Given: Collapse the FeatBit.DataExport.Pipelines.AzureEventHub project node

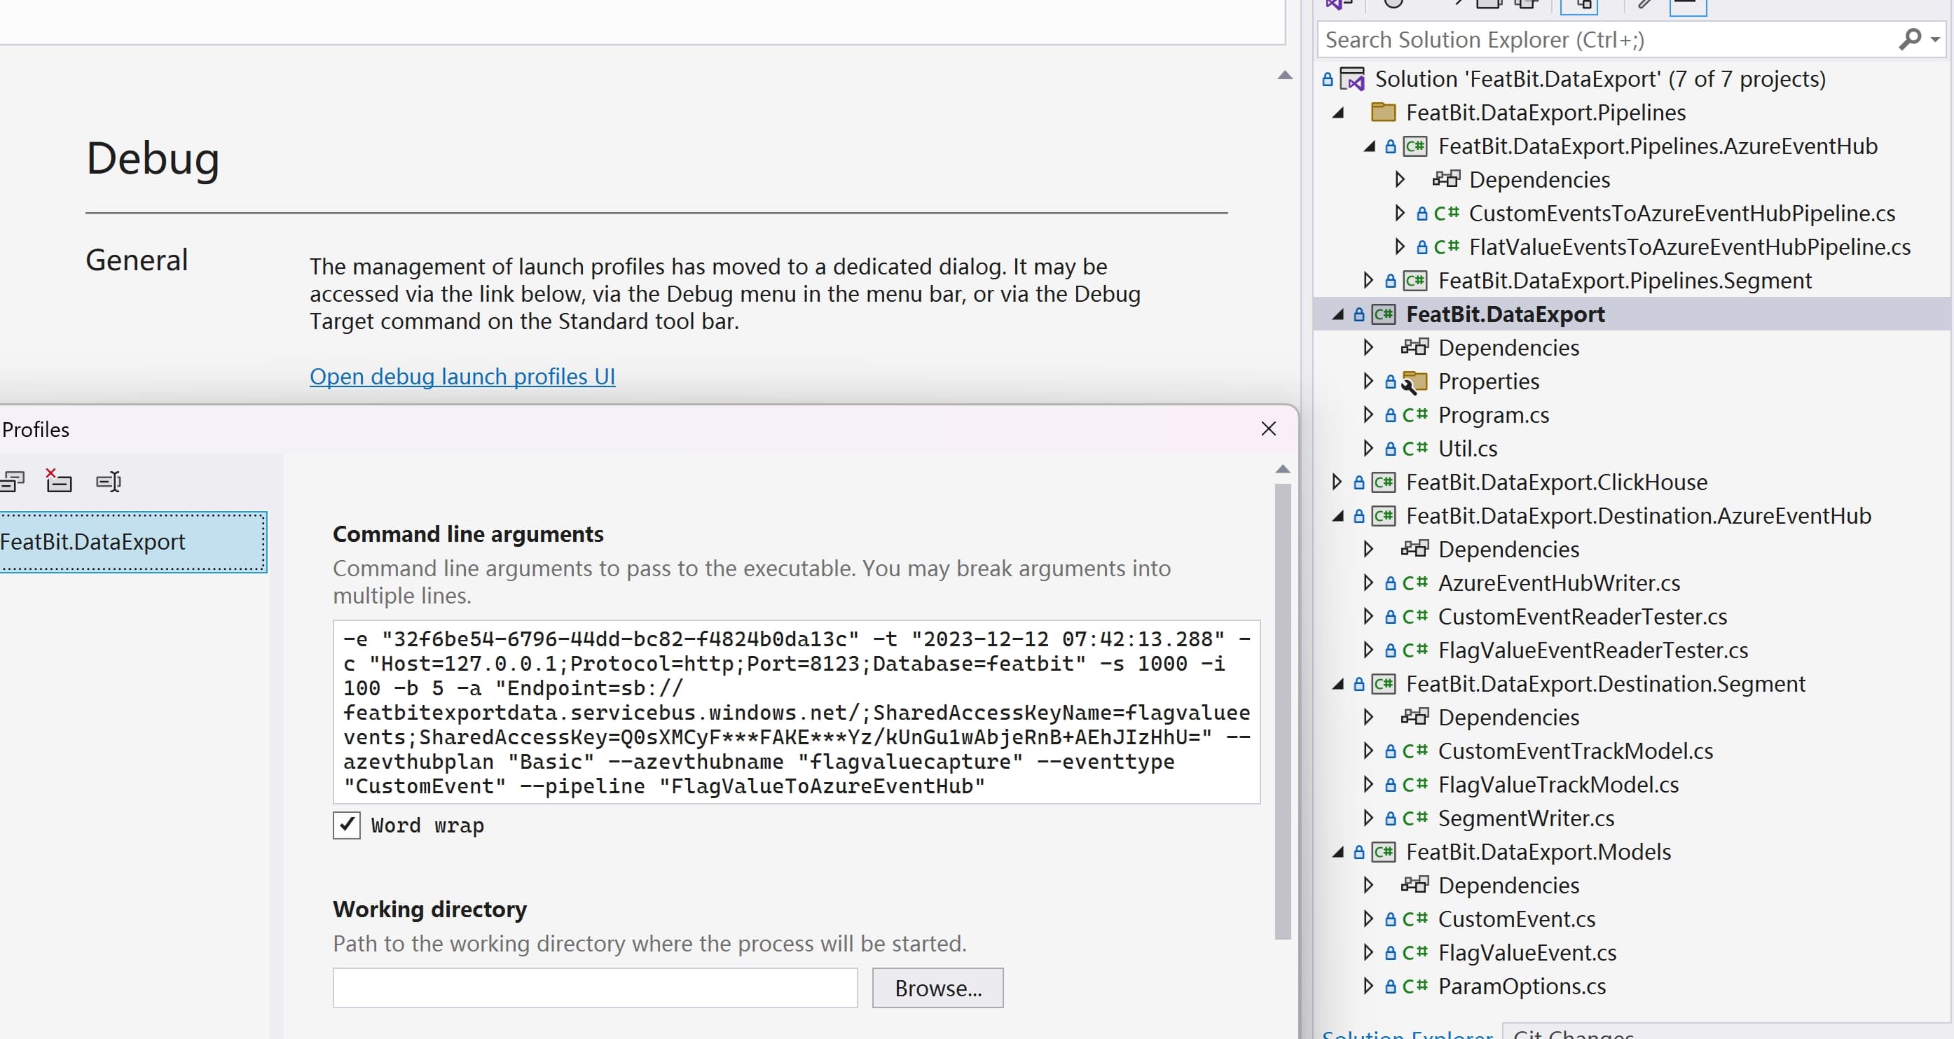Looking at the screenshot, I should tap(1369, 146).
